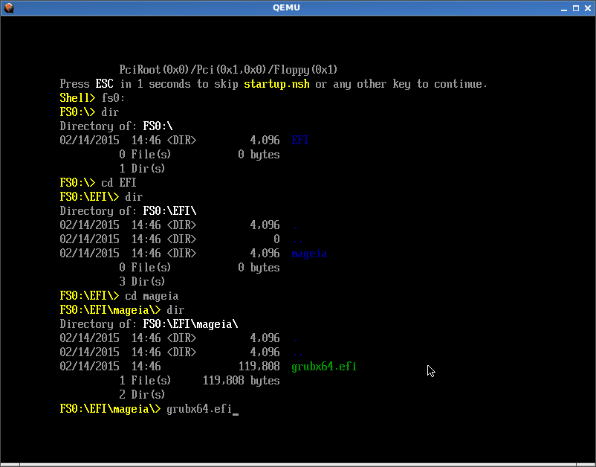Click the yellow startup.nsh text
The height and width of the screenshot is (467, 596).
click(x=276, y=84)
